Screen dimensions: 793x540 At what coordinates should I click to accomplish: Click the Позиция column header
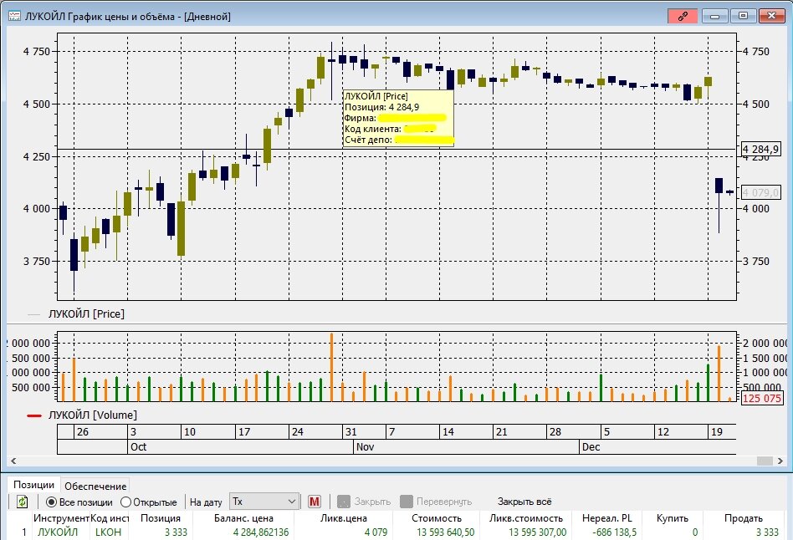point(161,518)
